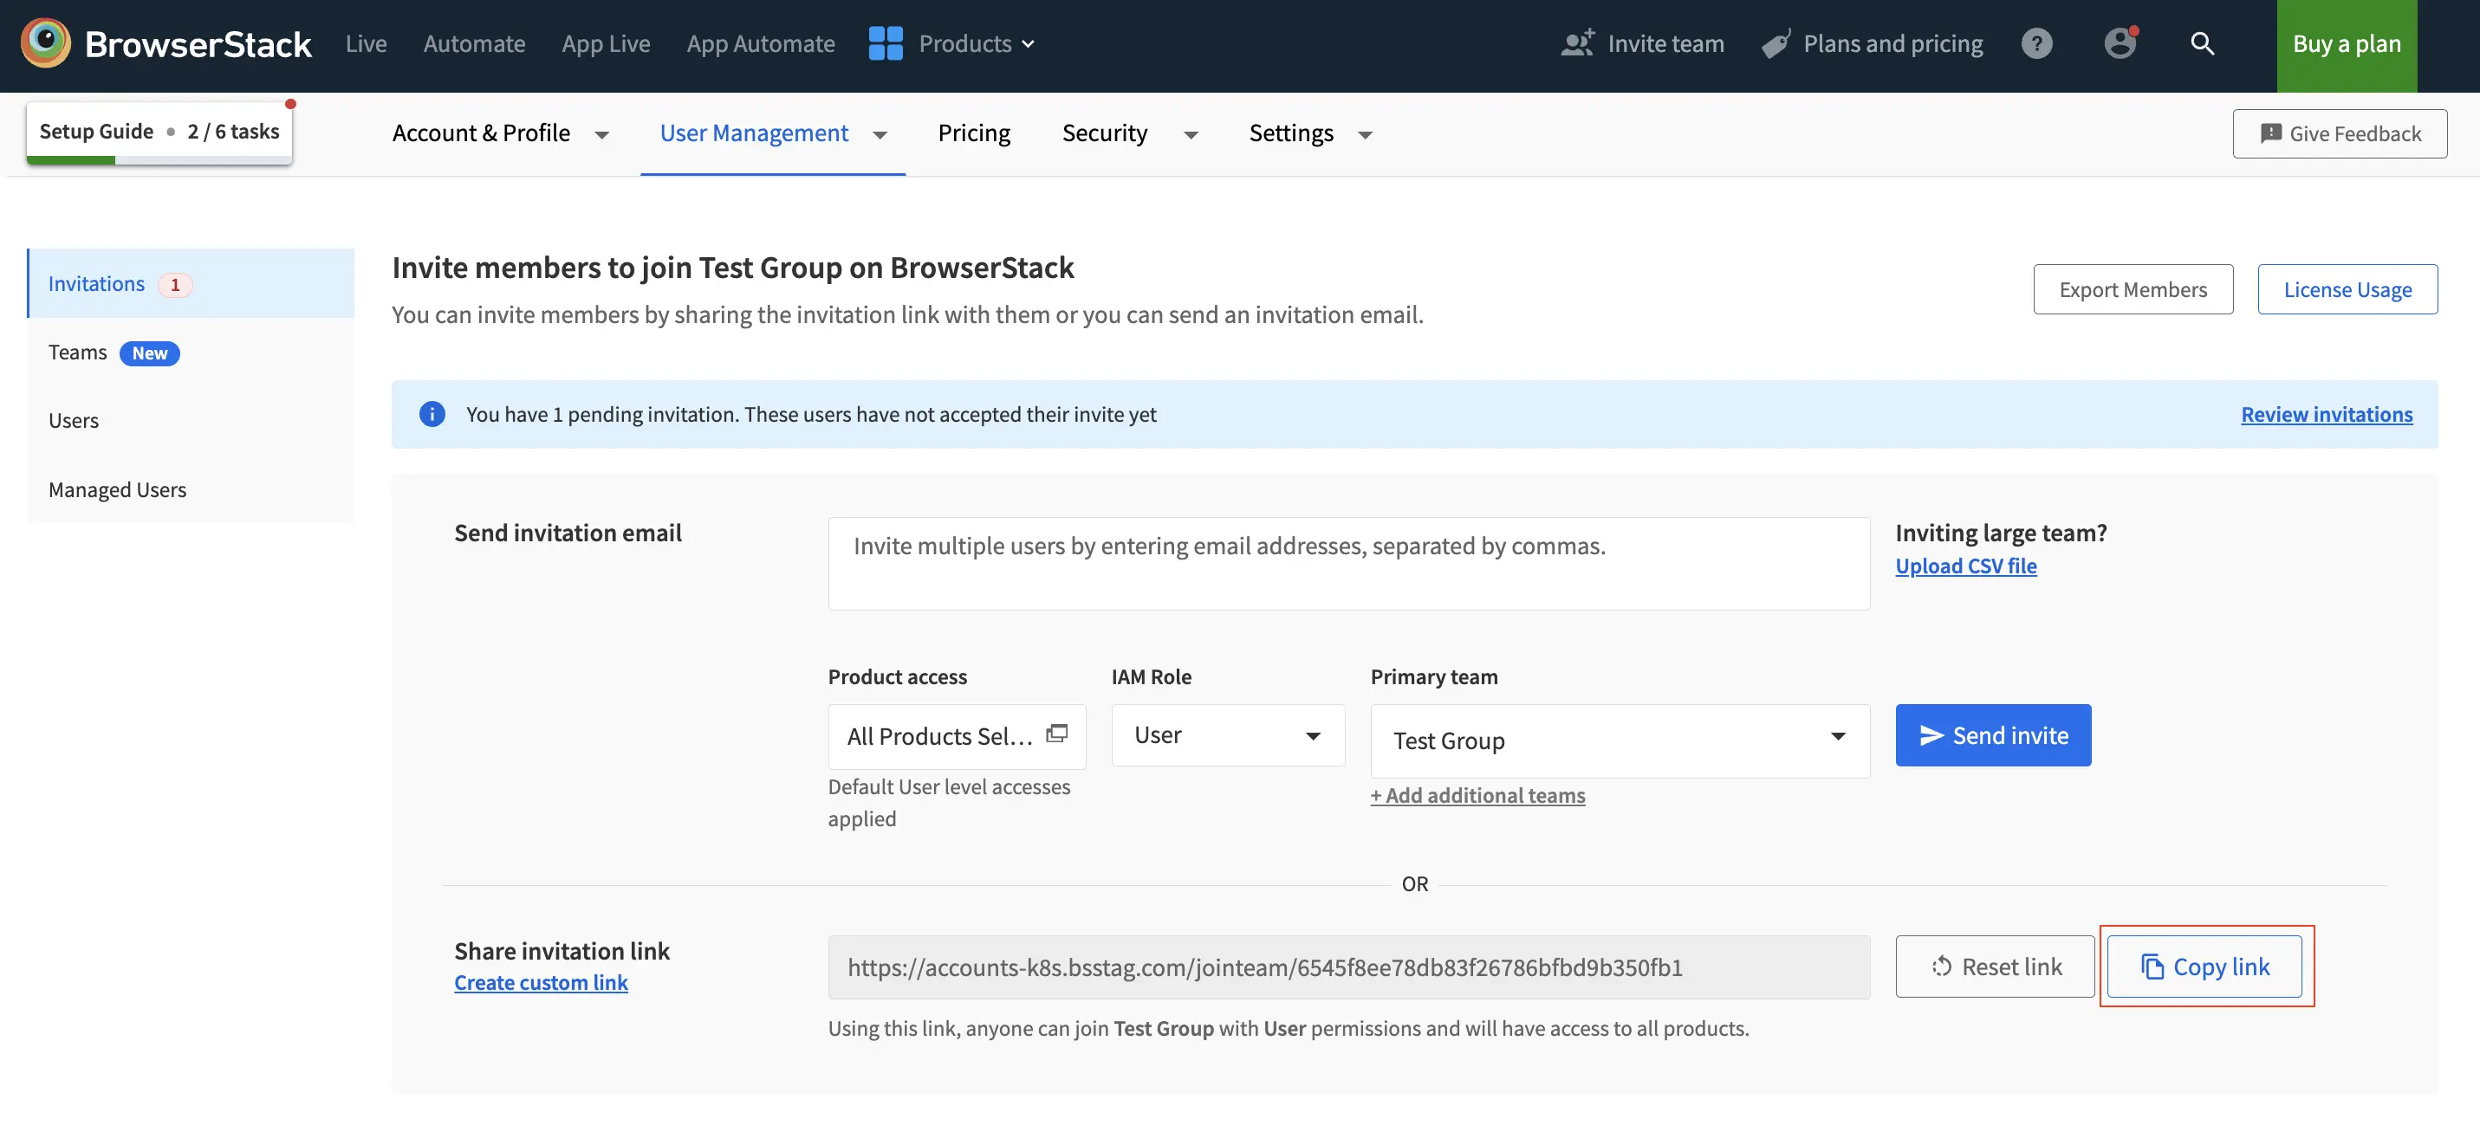This screenshot has width=2480, height=1138.
Task: Click the blue info icon in banner
Action: coord(432,415)
